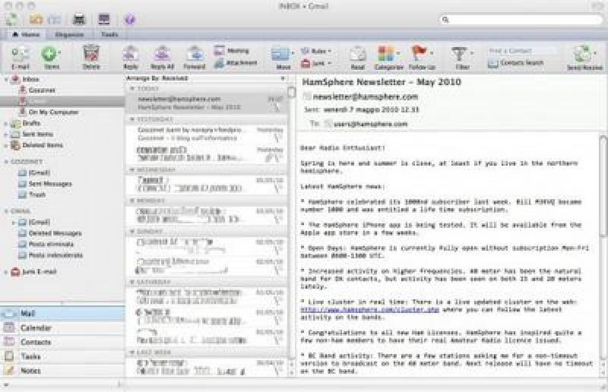Select the Trash folder under Cosainet
The height and width of the screenshot is (392, 608).
click(62, 194)
